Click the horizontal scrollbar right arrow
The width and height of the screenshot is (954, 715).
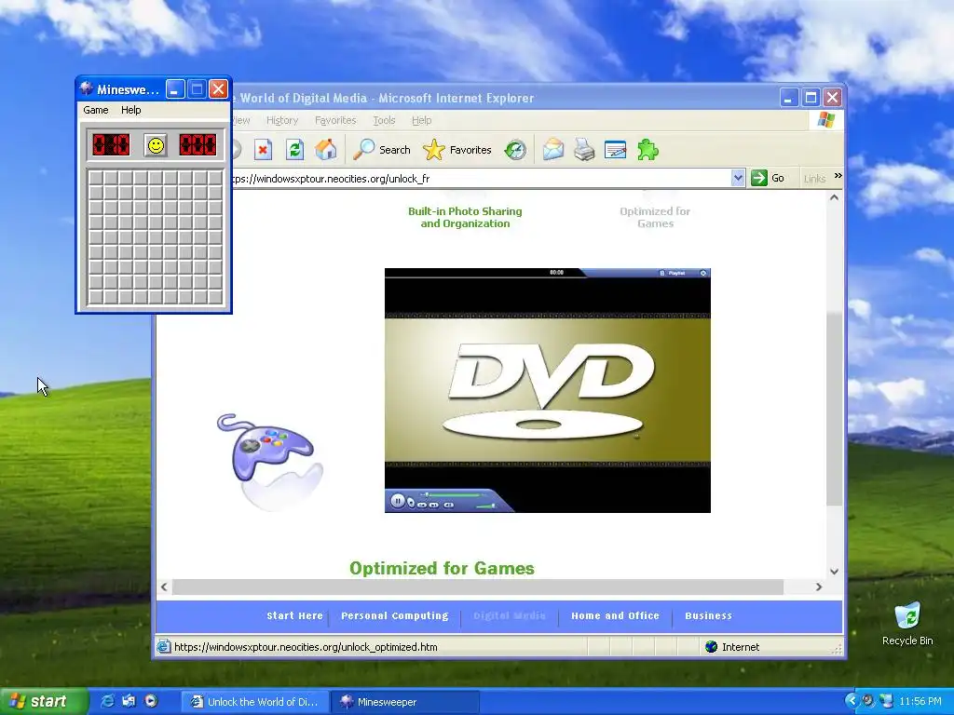pos(819,587)
